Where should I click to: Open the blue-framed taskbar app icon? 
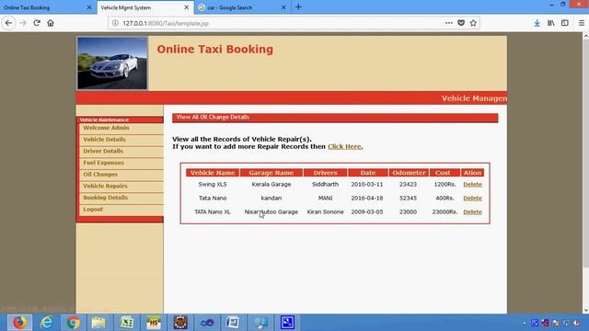click(x=287, y=323)
